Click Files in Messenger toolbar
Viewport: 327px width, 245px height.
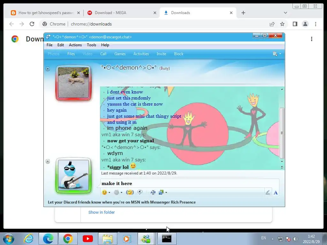(71, 54)
